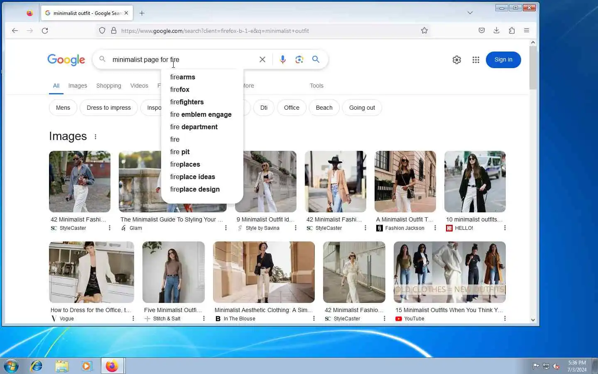Open more options for HELLO! result
The height and width of the screenshot is (374, 598).
(x=505, y=228)
